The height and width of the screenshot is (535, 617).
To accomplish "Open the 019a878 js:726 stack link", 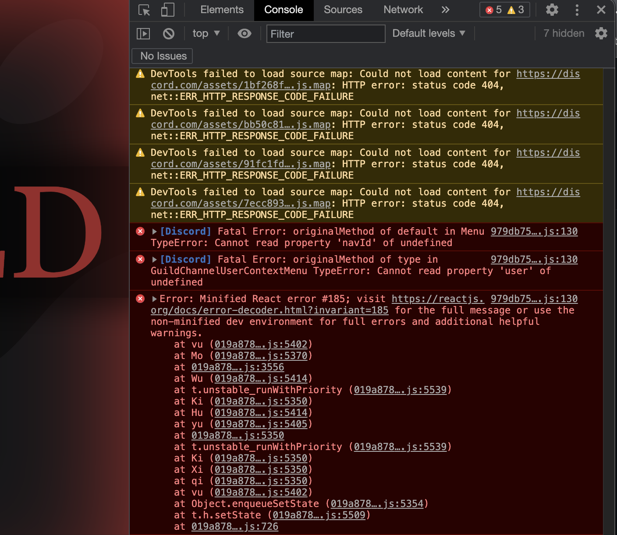I will 235,527.
